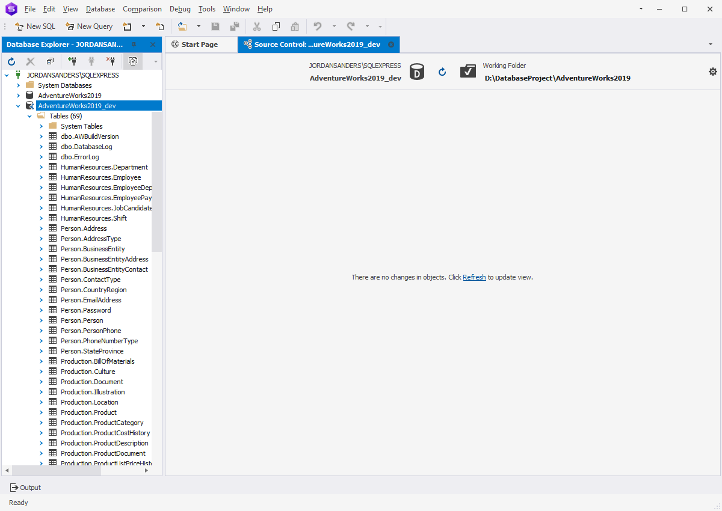
Task: Click the Delete X icon in Database Explorer
Action: tap(31, 61)
